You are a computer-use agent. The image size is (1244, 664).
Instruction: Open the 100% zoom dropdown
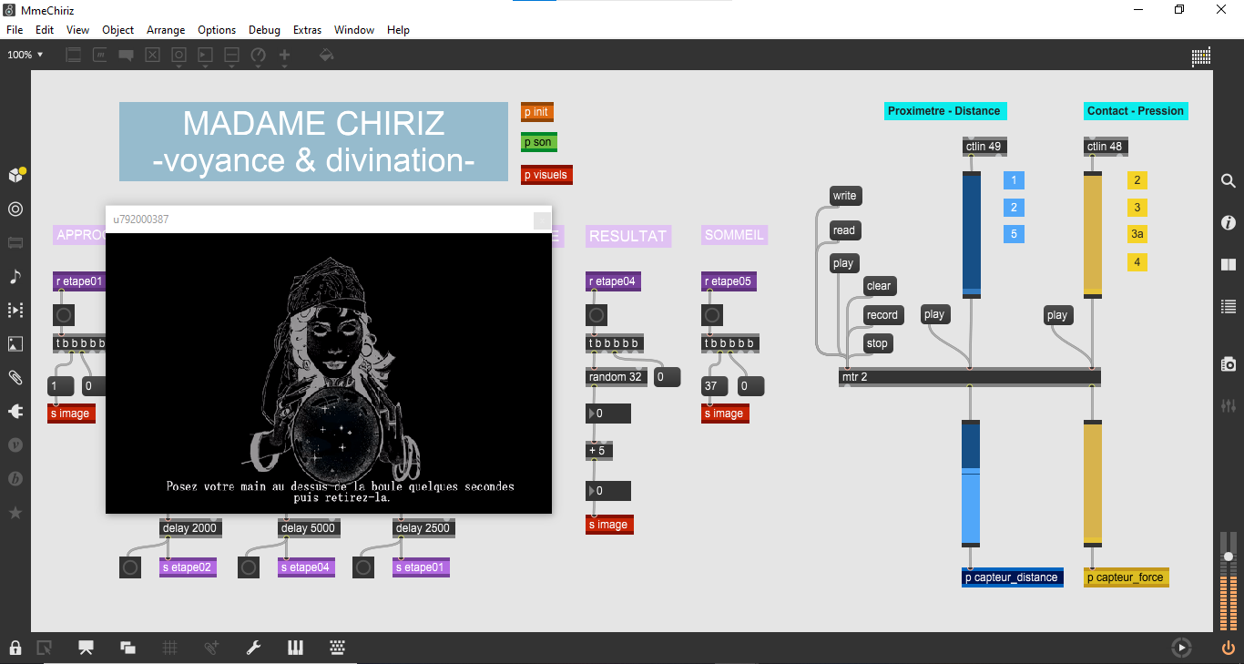point(25,55)
